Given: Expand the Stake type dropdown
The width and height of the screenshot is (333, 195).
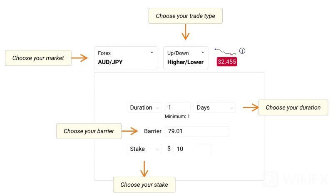Looking at the screenshot, I should (144, 149).
